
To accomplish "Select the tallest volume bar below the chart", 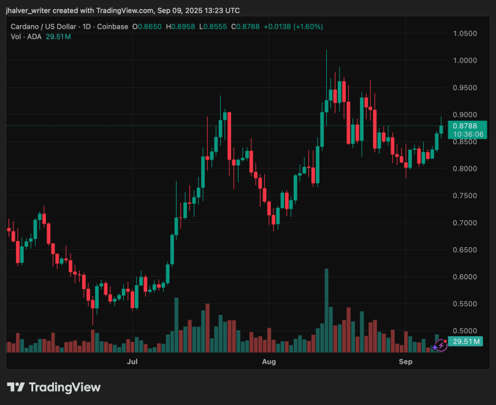I will [x=326, y=307].
